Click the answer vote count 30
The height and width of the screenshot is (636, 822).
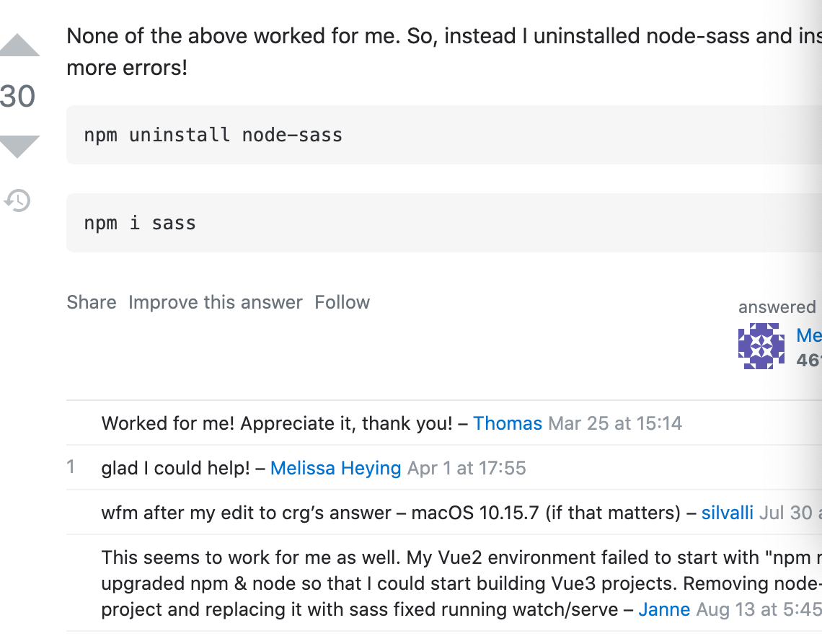click(18, 96)
